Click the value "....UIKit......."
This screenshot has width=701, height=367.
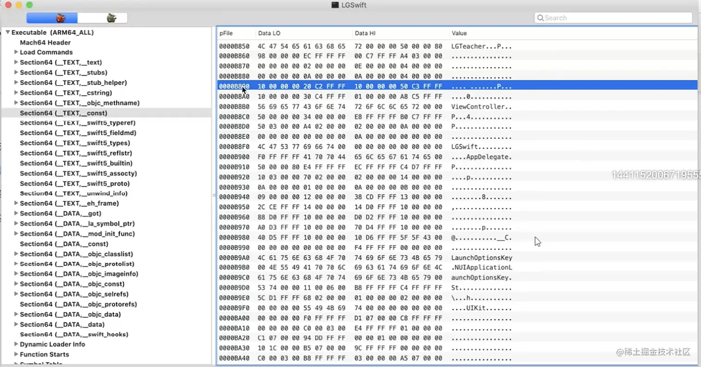tap(482, 308)
